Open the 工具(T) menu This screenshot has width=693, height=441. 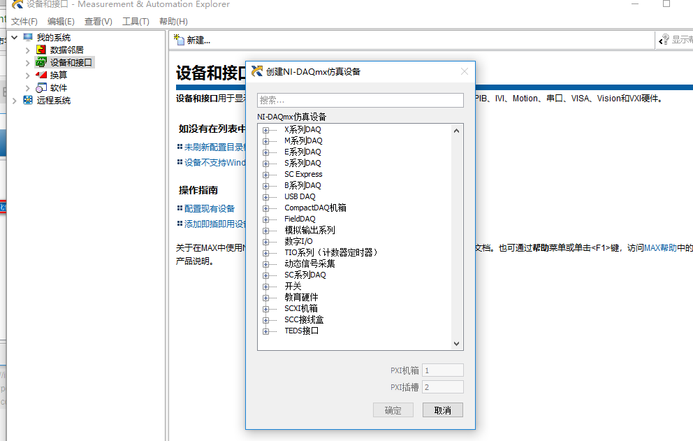point(136,21)
